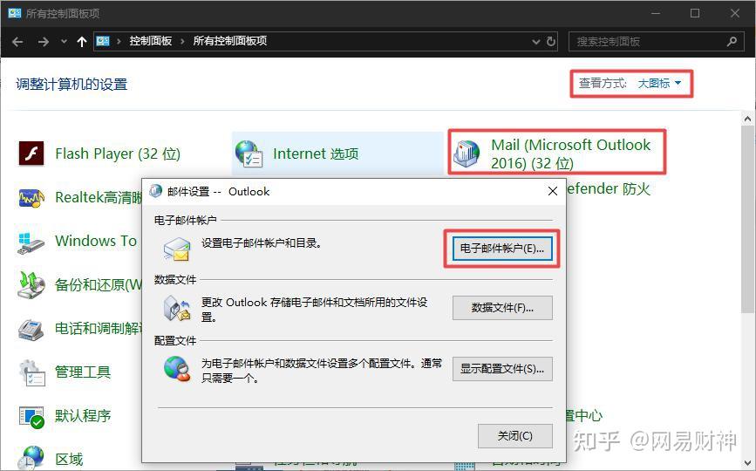Click the Flash Player red icon
This screenshot has height=471, width=756.
click(31, 154)
